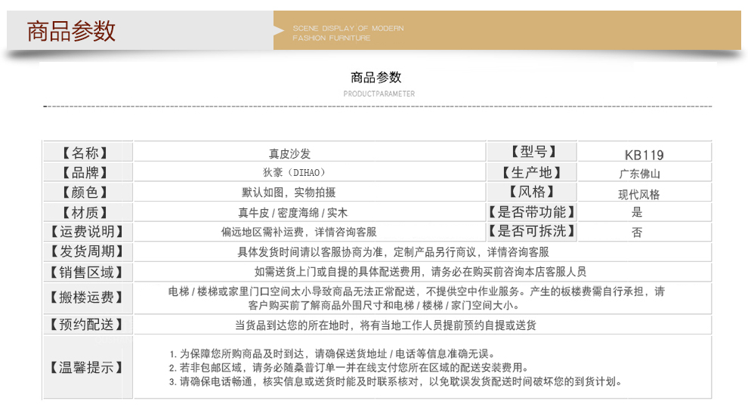Click the 【颜色】 label cell
Image resolution: width=748 pixels, height=413 pixels.
88,193
